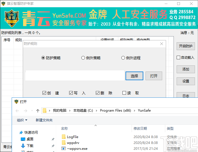This screenshot has height=152, width=198.
Task: Click the 2017/3/6 21:24 date cell
Action: (146, 149)
